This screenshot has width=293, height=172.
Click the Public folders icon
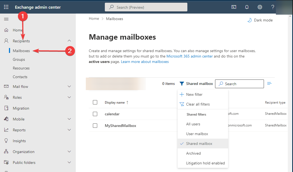[6, 162]
